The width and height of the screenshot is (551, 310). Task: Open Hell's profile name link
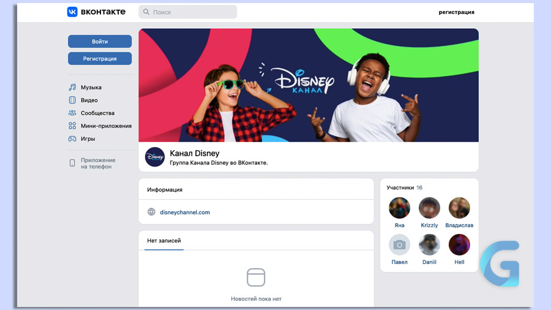[x=459, y=262]
